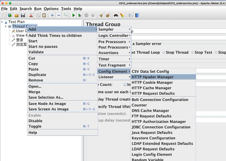Expand the Assertions submenu
This screenshot has width=226, height=161.
pyautogui.click(x=114, y=53)
